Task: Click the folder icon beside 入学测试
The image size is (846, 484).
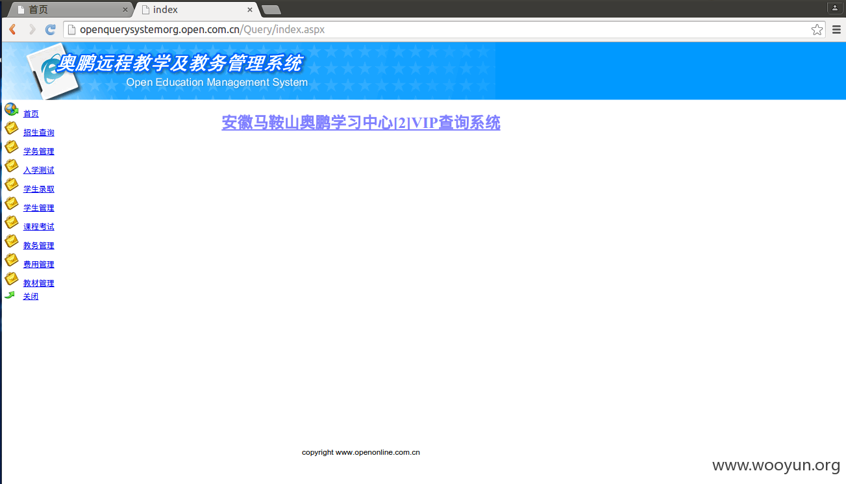Action: 11,166
